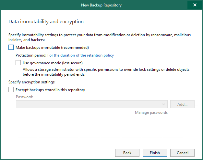The image size is (203, 160).
Task: Check the Encrypt backups stored in this repository box
Action: 11,90
